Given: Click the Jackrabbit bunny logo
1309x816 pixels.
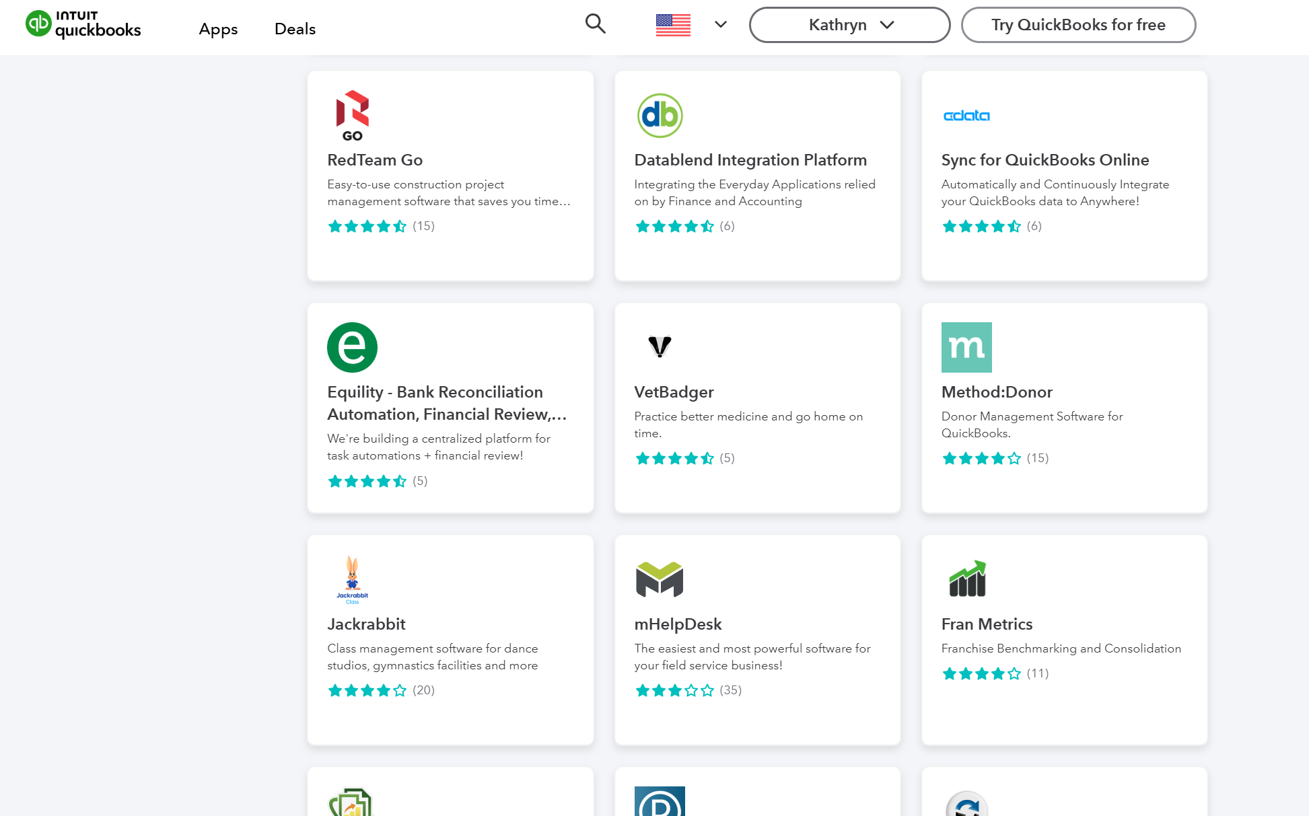Looking at the screenshot, I should [352, 580].
